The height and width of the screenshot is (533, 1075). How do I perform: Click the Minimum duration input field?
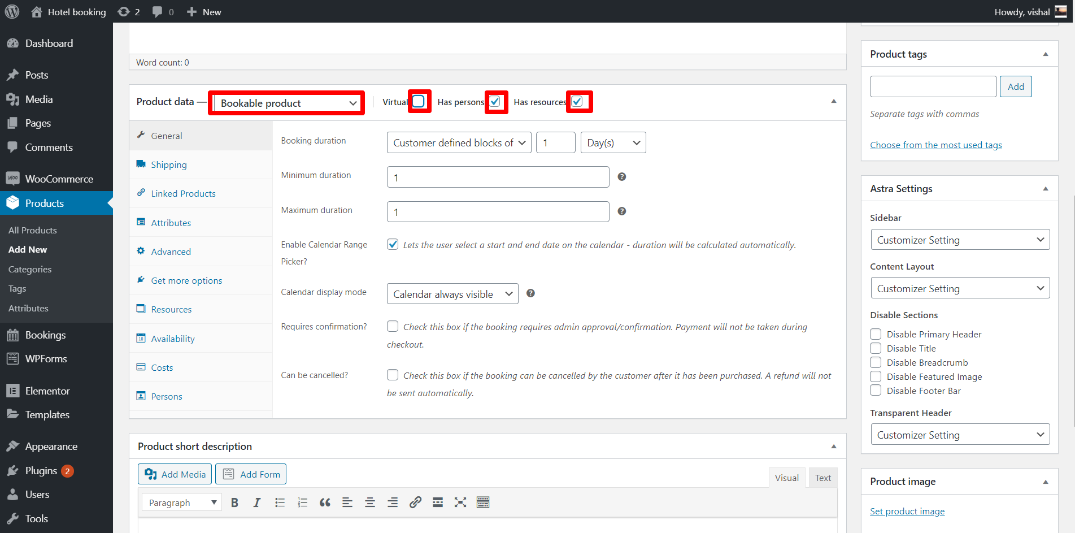pos(498,177)
